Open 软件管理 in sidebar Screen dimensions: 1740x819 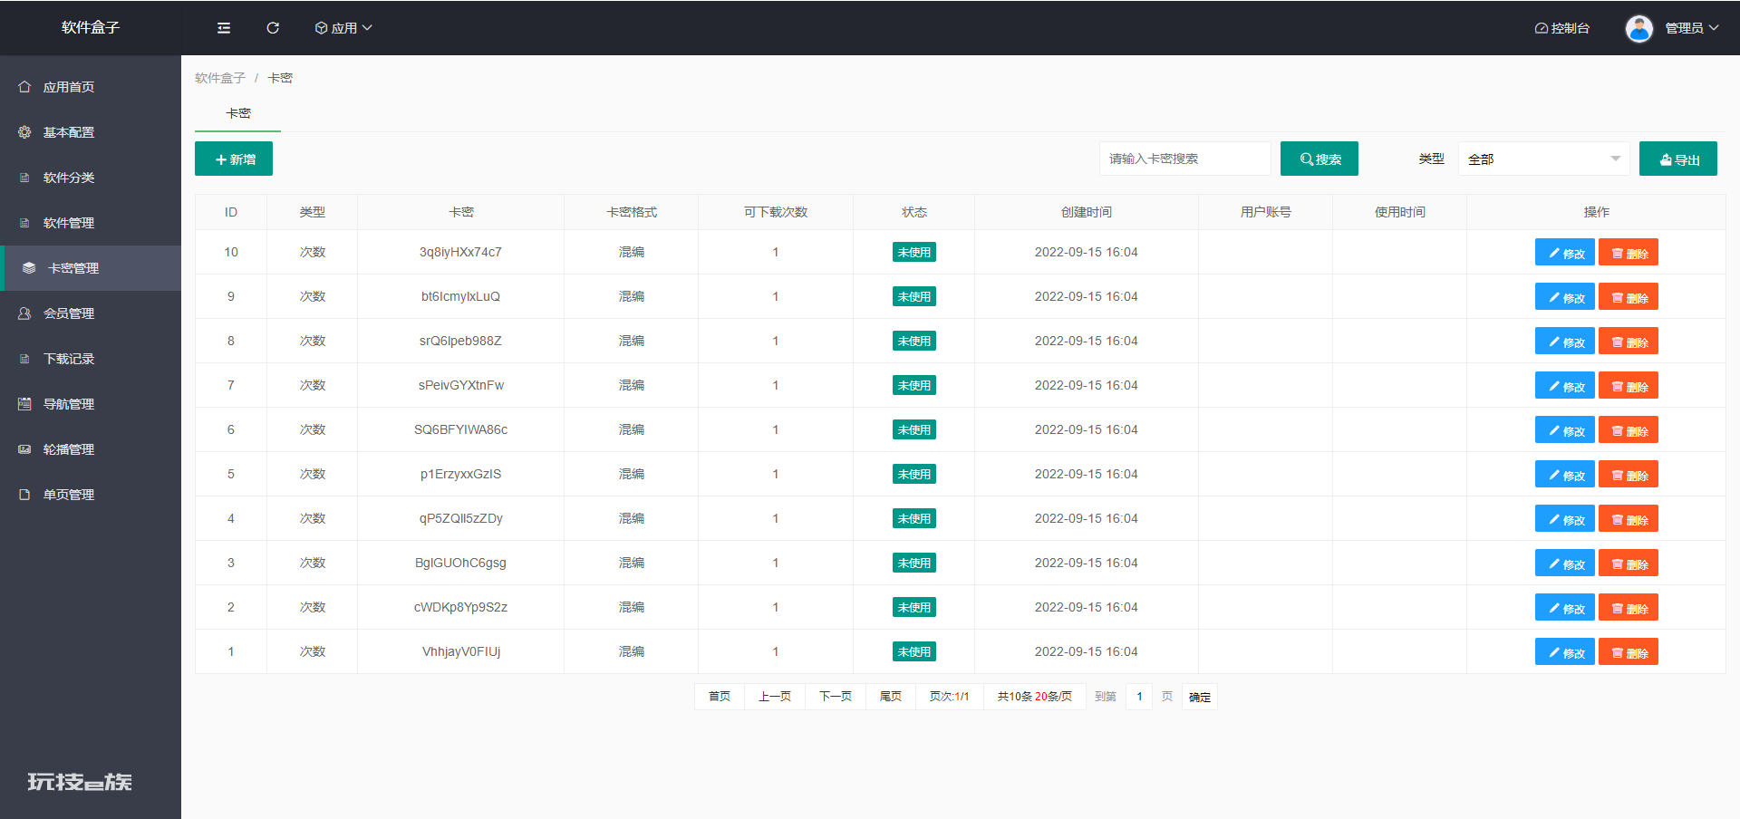[91, 223]
